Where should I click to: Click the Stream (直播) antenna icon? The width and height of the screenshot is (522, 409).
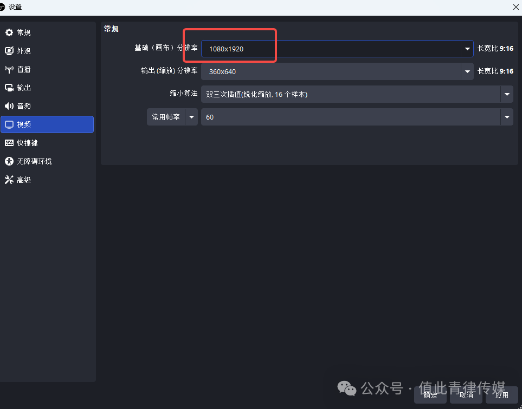[9, 69]
